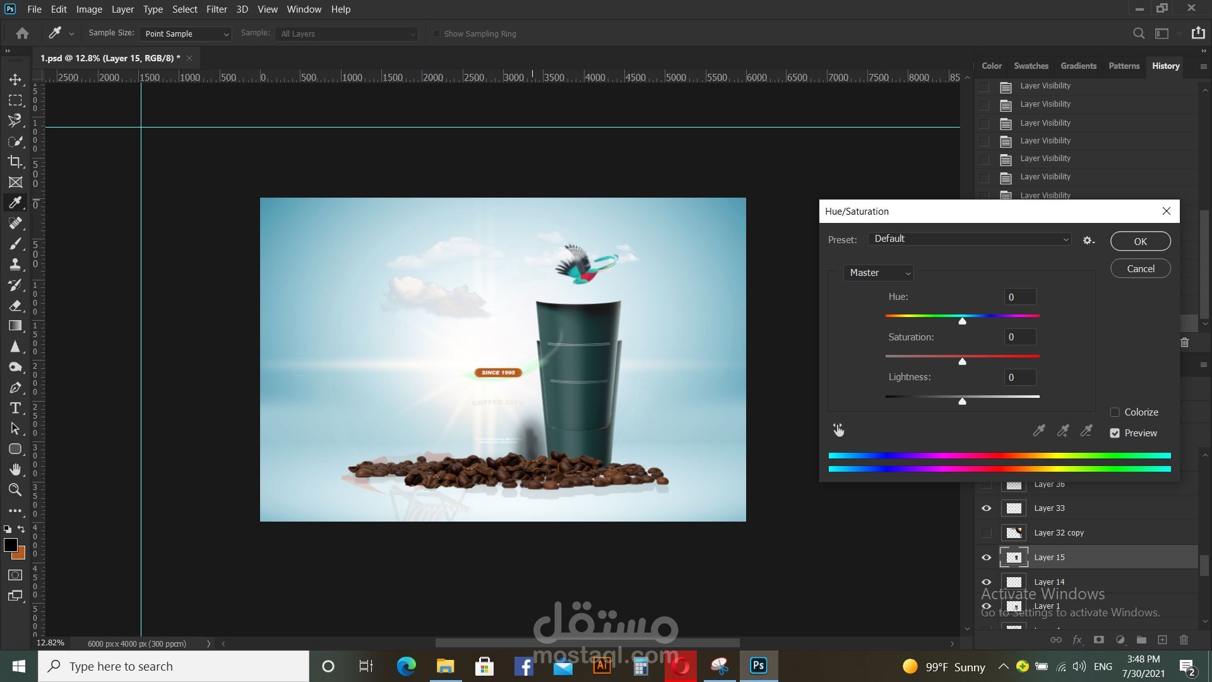The width and height of the screenshot is (1212, 682).
Task: Cancel the Hue/Saturation dialog
Action: 1140,269
